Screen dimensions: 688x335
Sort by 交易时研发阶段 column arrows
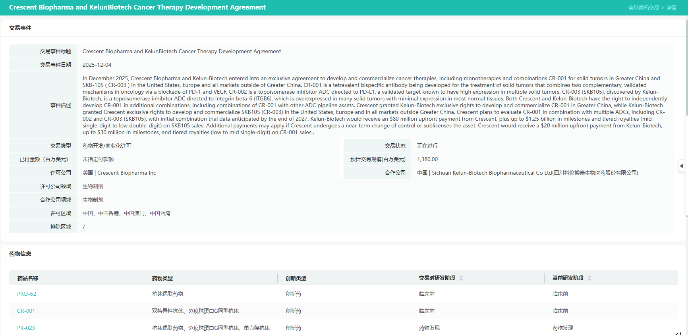point(461,278)
